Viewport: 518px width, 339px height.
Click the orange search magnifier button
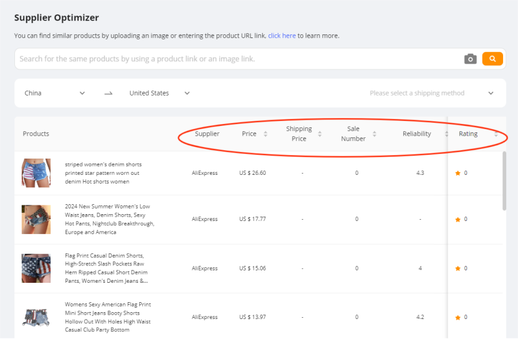(x=492, y=59)
